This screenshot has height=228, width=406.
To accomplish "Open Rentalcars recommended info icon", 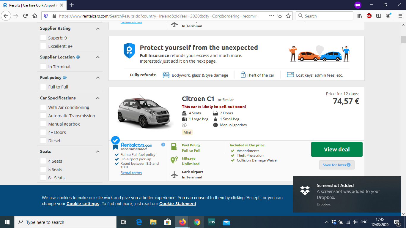I will pos(163,145).
